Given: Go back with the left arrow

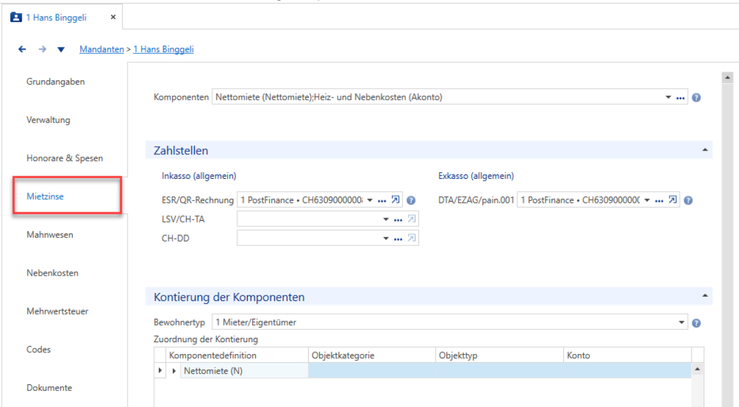Looking at the screenshot, I should click(x=22, y=49).
